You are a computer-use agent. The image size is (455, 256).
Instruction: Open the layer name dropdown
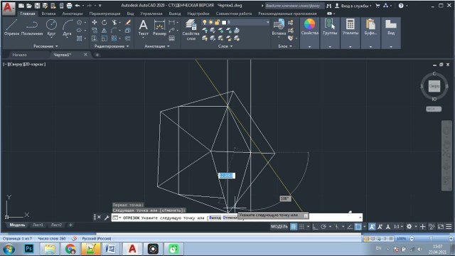[267, 22]
